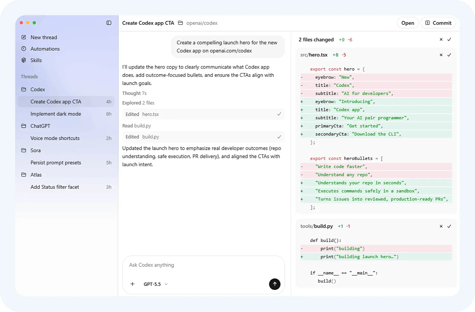Click the New thread label
Image resolution: width=475 pixels, height=312 pixels.
(44, 37)
